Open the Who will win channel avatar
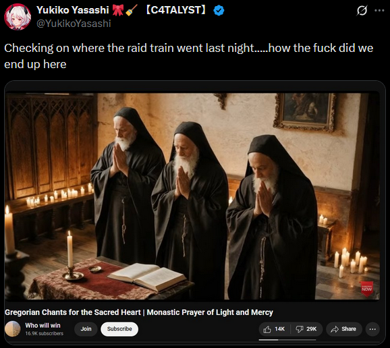390x348 pixels. pyautogui.click(x=13, y=329)
